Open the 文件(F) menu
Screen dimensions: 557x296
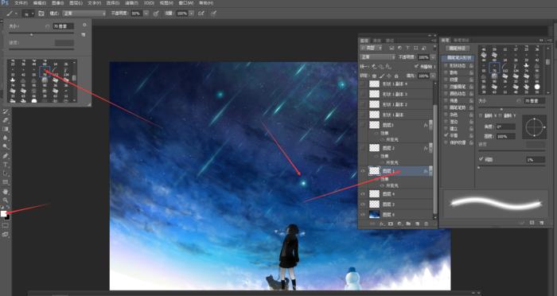[21, 3]
